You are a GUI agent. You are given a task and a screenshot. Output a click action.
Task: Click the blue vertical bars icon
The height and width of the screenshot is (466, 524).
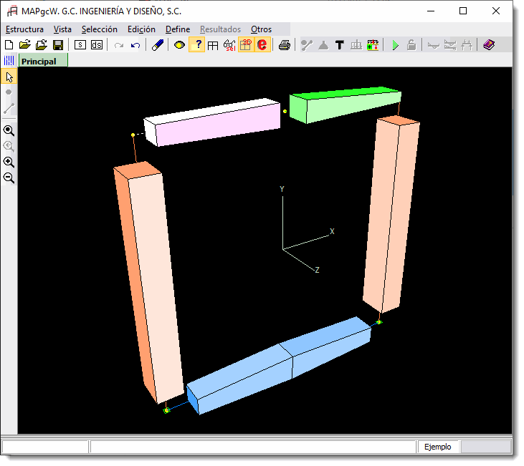point(9,61)
